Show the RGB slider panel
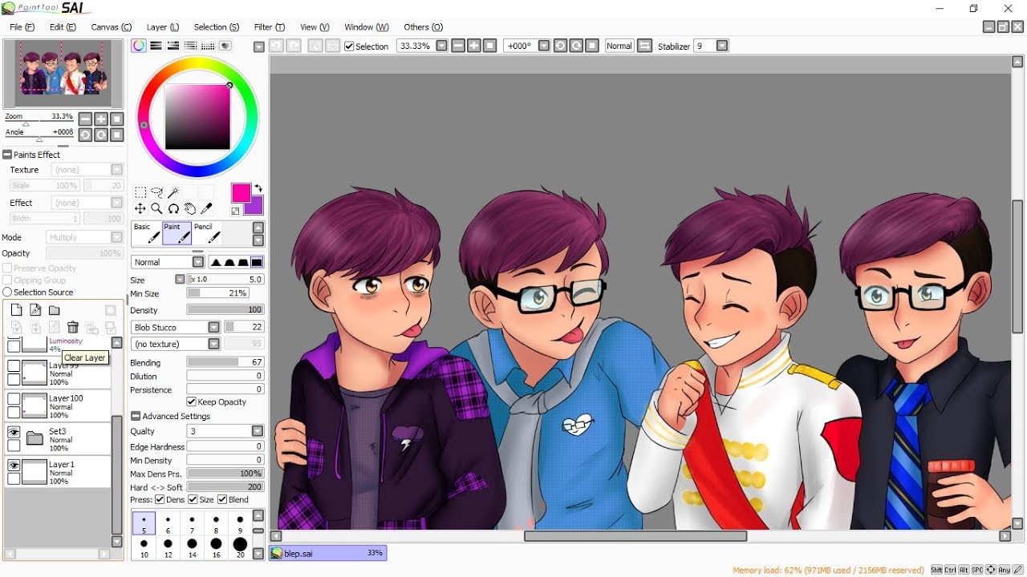Viewport: 1027px width, 577px height. (x=156, y=46)
